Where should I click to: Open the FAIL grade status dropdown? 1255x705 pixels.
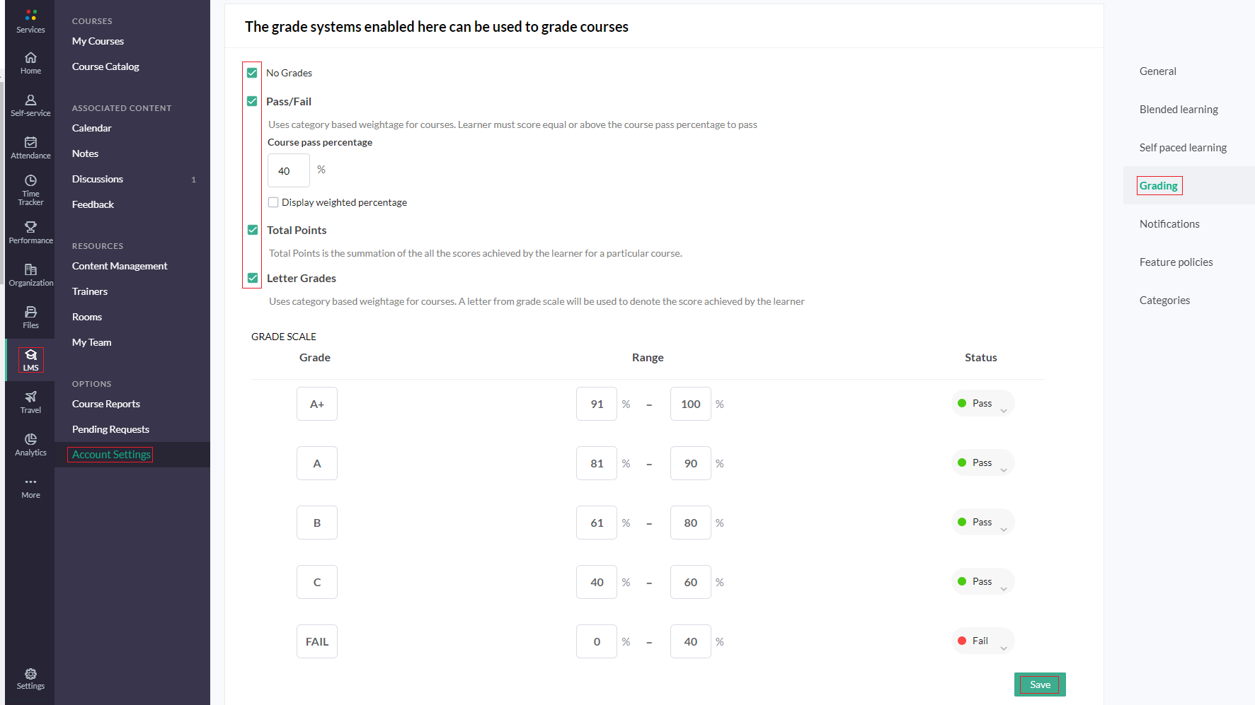point(982,641)
